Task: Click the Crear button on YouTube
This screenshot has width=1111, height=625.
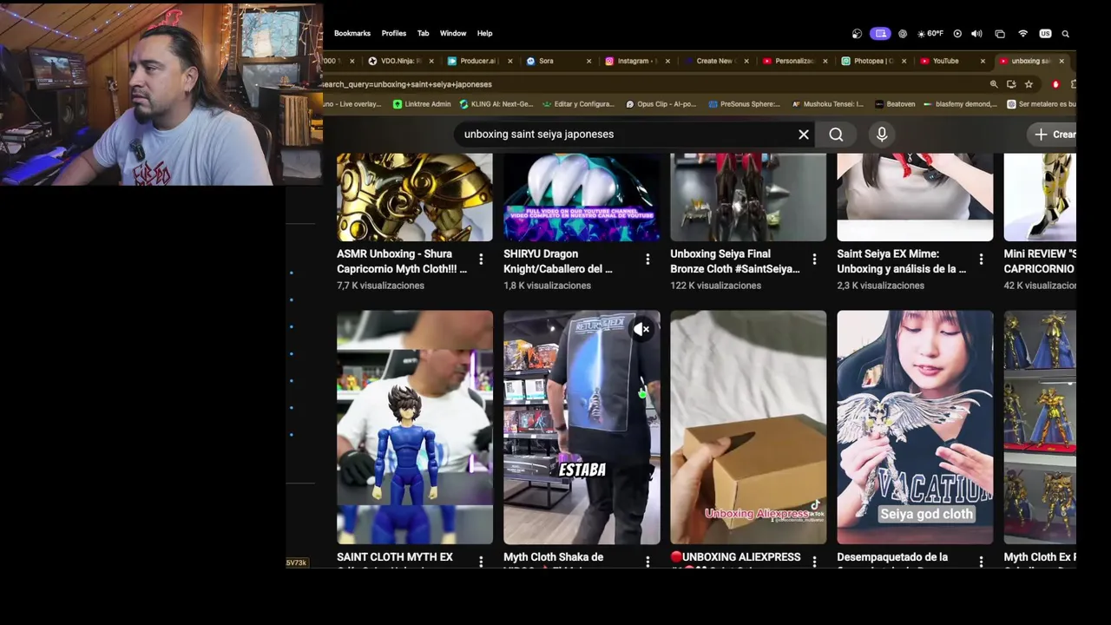Action: (1052, 135)
